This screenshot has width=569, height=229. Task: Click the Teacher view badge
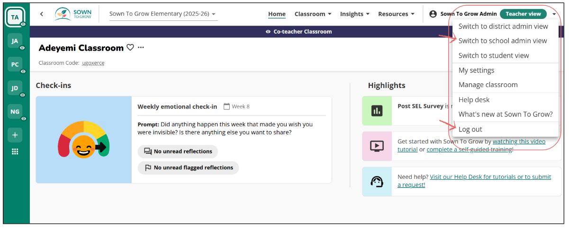pyautogui.click(x=523, y=14)
